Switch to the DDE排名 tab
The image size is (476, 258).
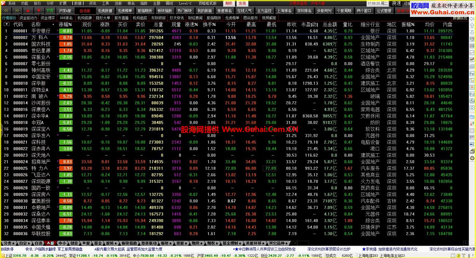[x=66, y=18]
